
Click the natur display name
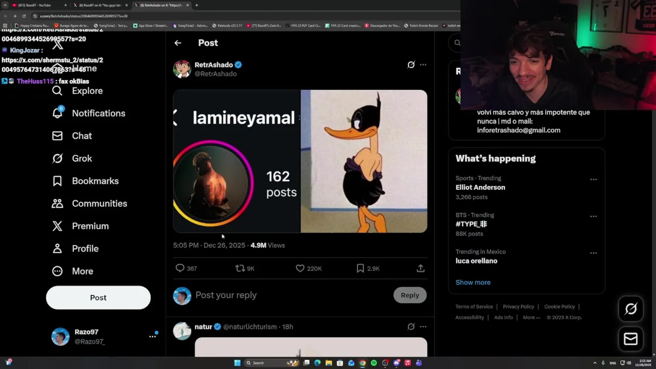203,326
